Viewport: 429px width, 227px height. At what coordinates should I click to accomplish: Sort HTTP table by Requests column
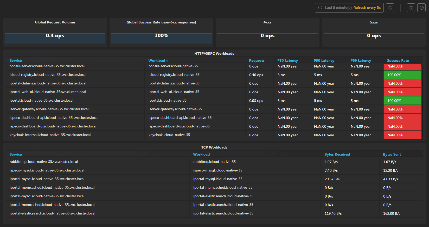257,60
